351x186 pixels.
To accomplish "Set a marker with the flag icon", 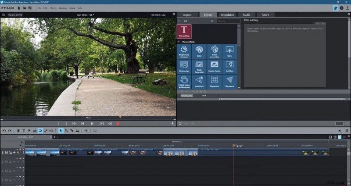I will [29, 131].
